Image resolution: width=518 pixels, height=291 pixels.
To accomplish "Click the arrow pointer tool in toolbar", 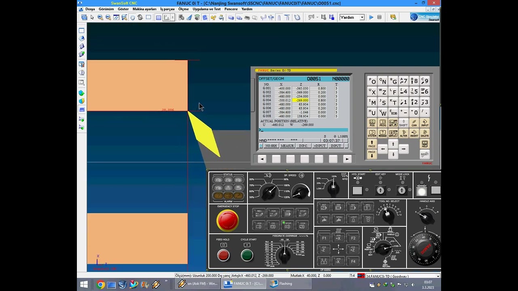I will click(x=92, y=17).
